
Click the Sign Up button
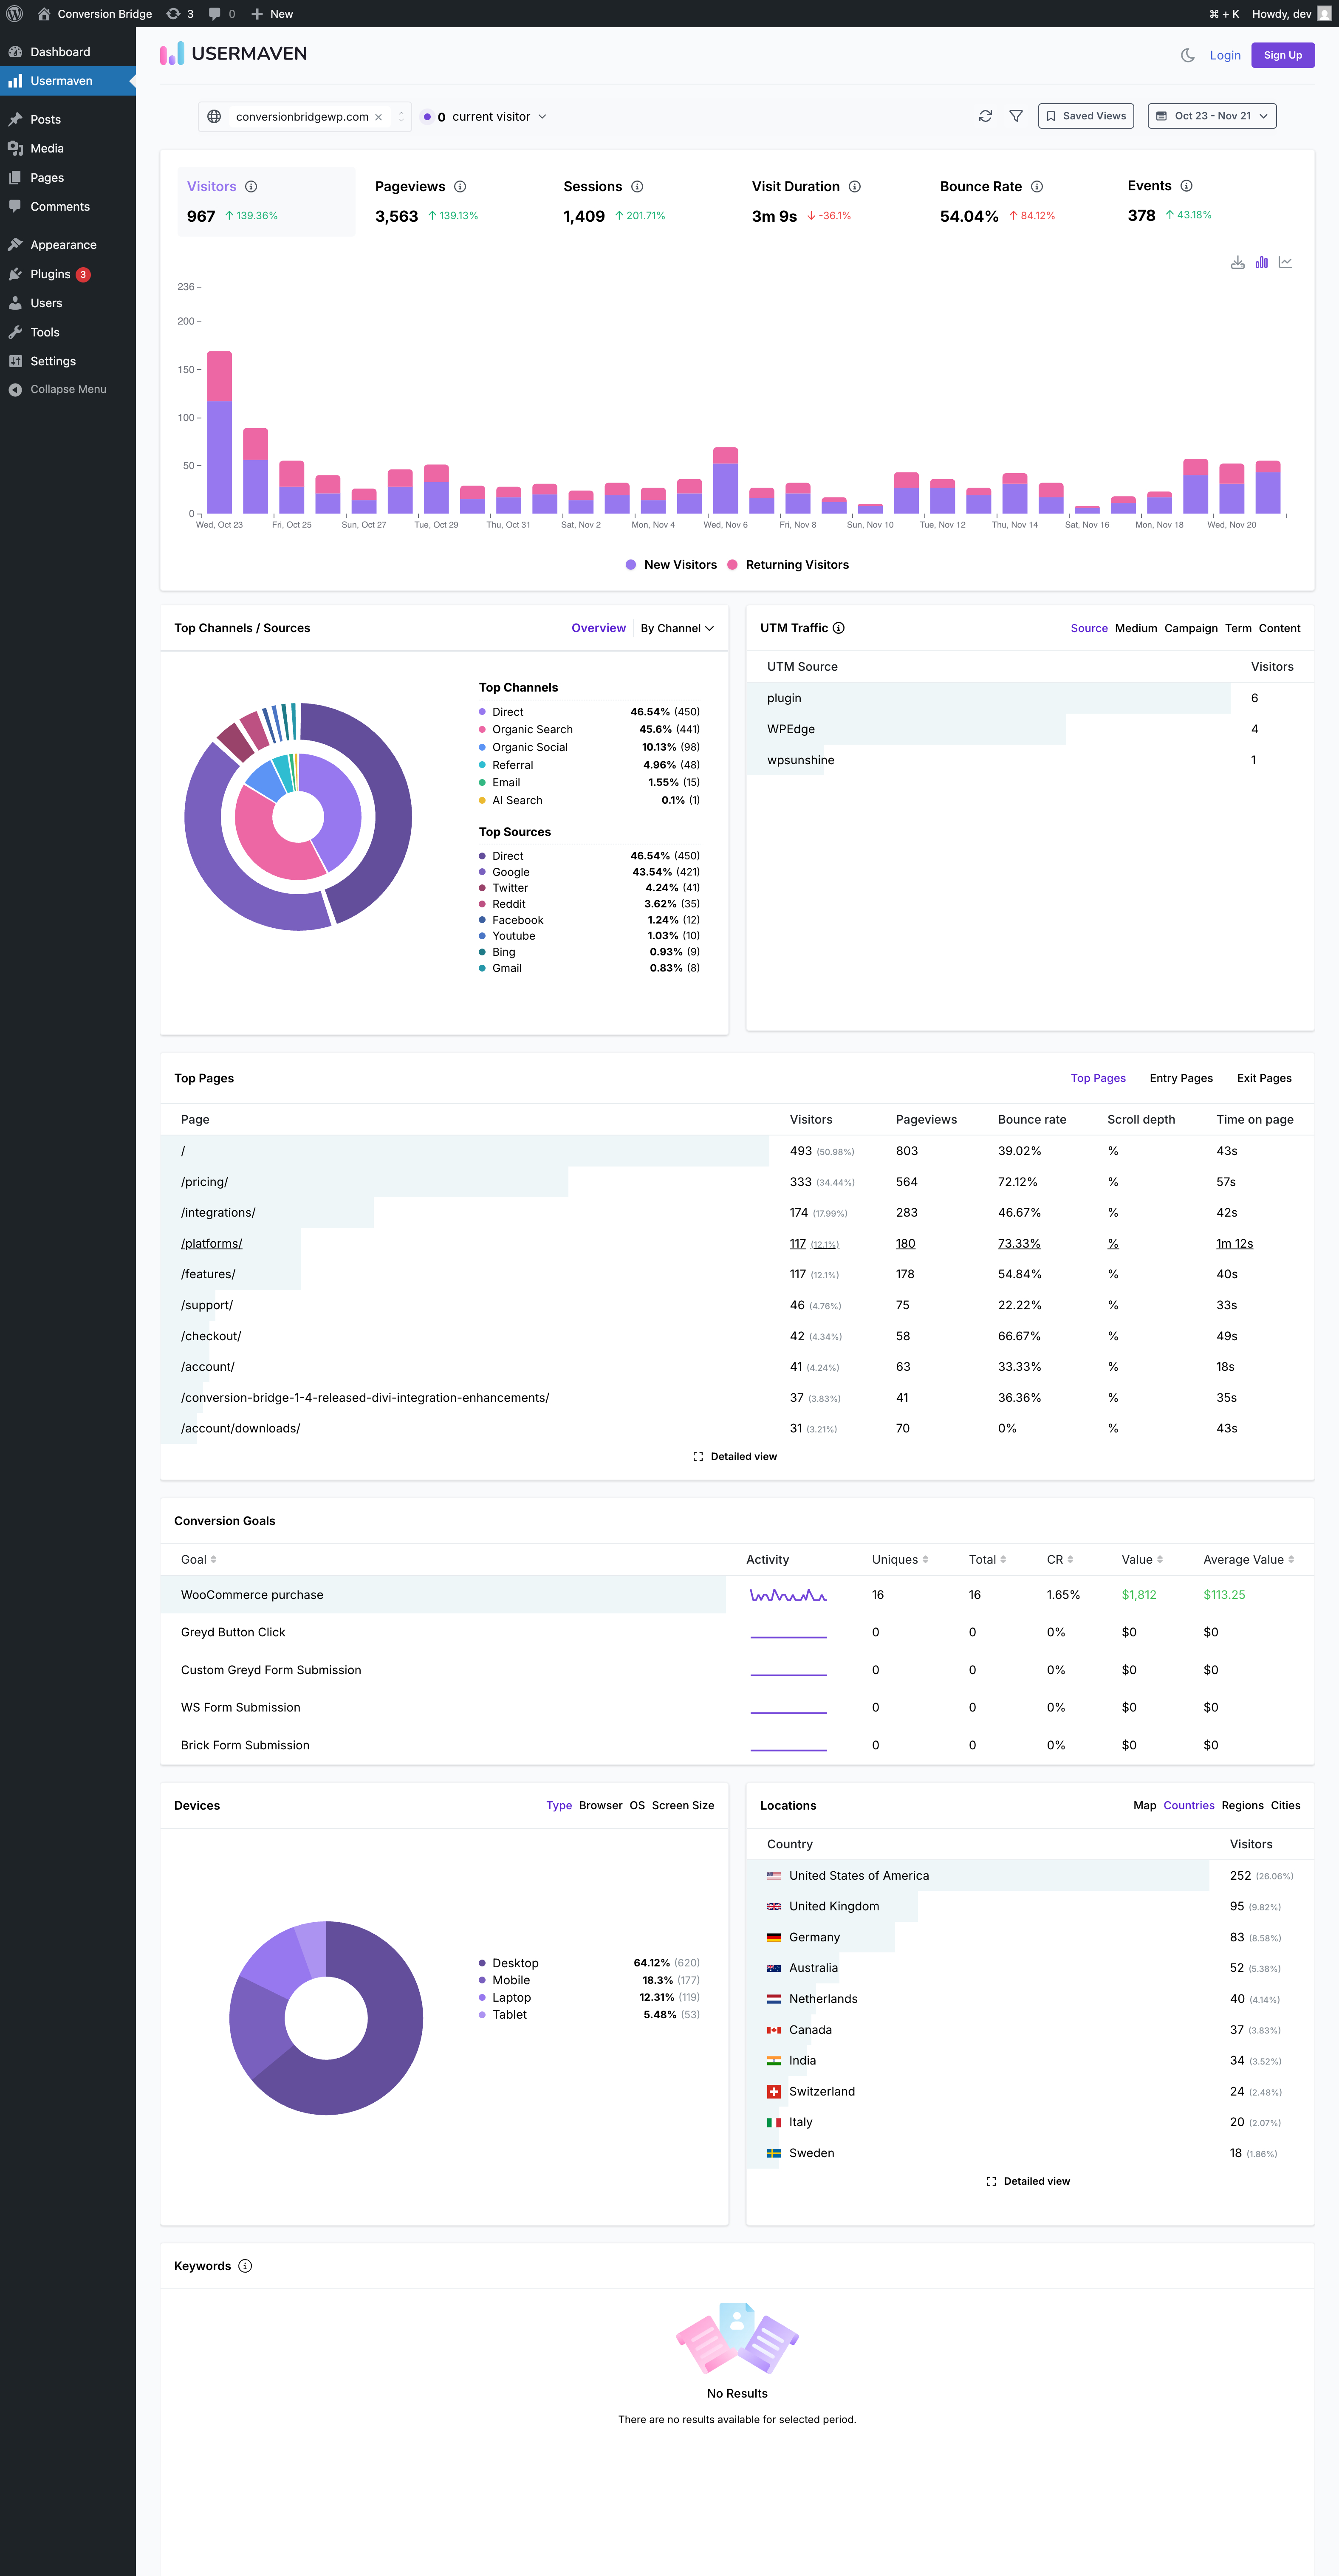(1282, 55)
